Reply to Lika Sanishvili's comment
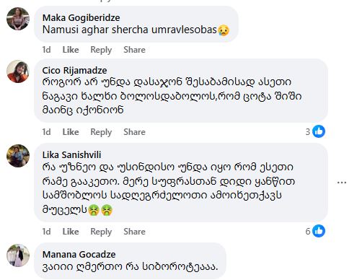Viewport: 357px width, 280px height. point(101,232)
